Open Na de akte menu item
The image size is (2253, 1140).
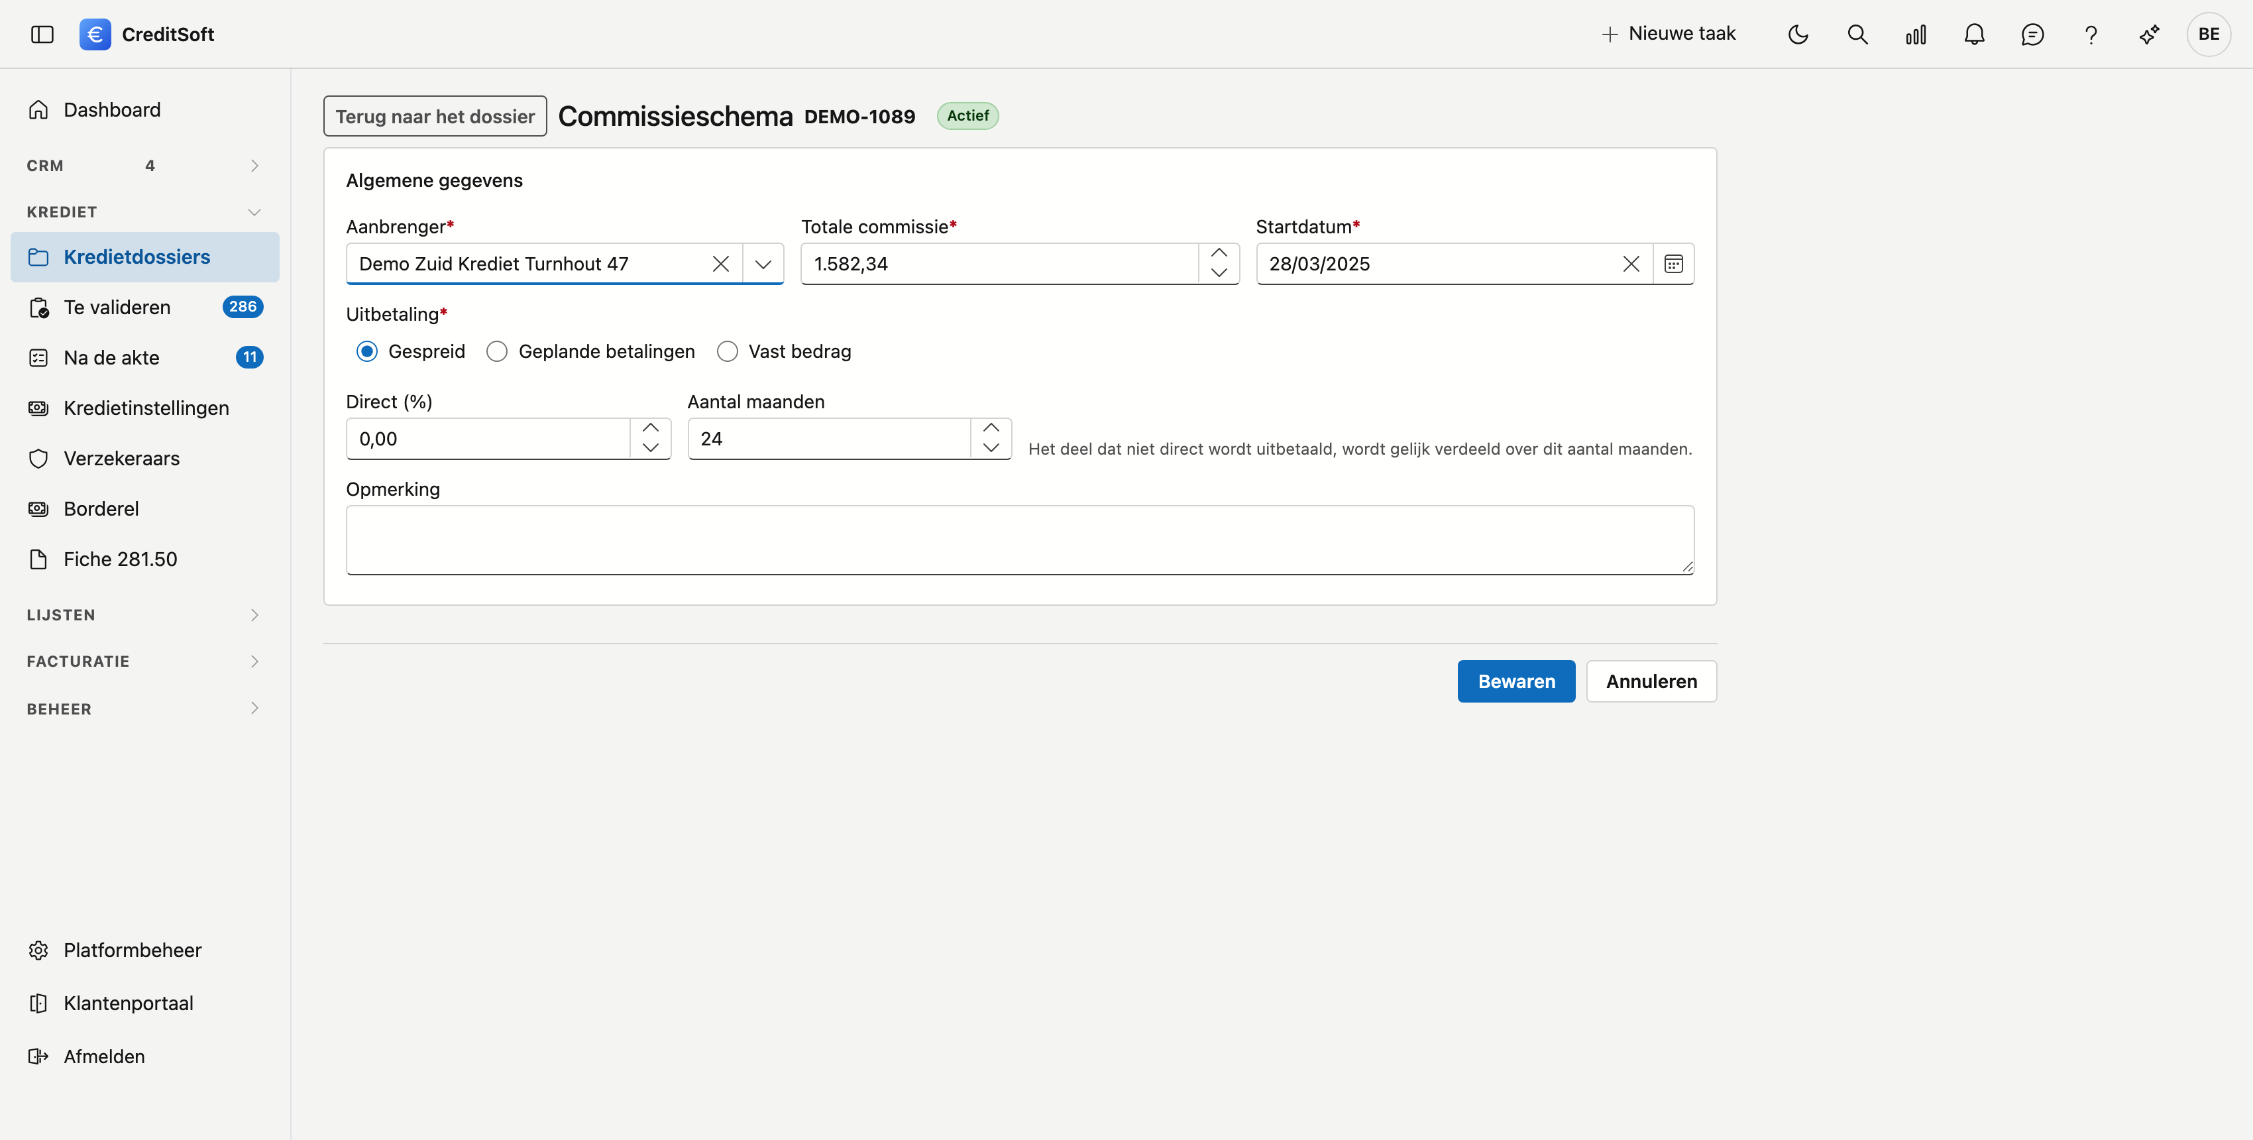pyautogui.click(x=144, y=358)
